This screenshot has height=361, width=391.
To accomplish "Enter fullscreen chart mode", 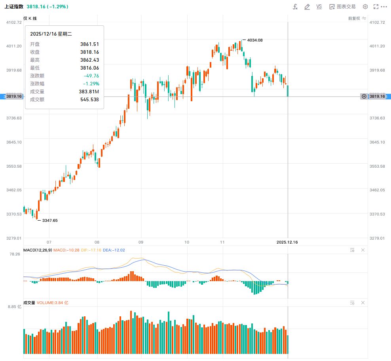I will click(x=376, y=7).
